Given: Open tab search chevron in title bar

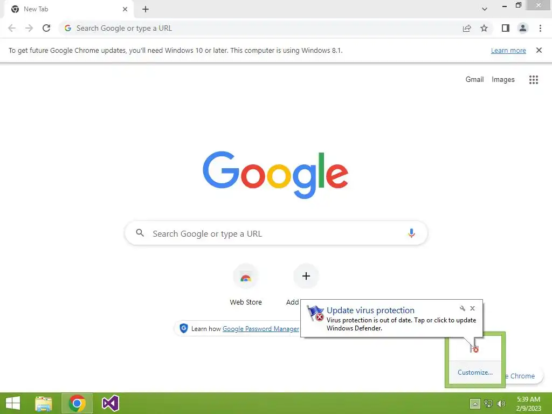Looking at the screenshot, I should 485,9.
